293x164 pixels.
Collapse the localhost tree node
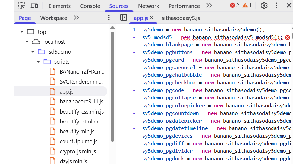[x=28, y=42]
